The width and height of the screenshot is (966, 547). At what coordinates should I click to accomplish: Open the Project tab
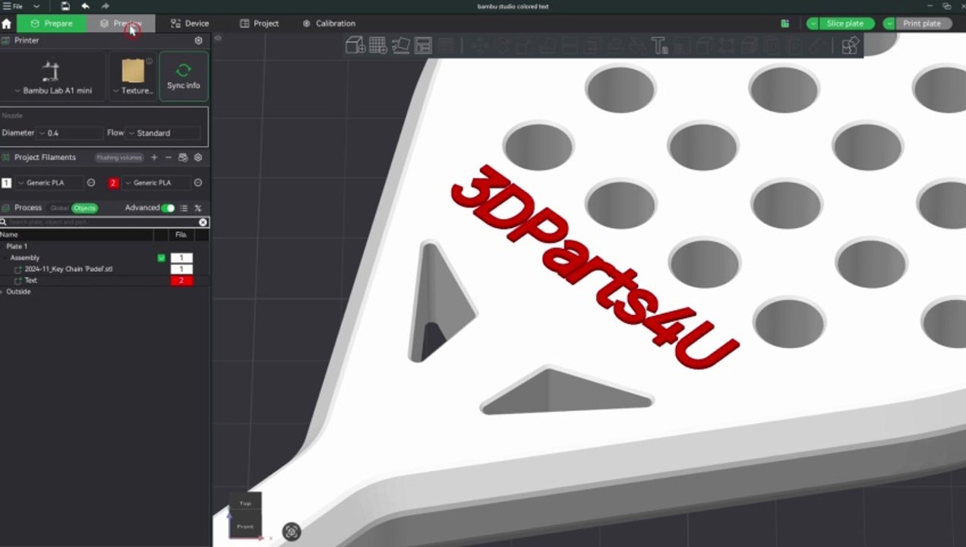click(260, 24)
